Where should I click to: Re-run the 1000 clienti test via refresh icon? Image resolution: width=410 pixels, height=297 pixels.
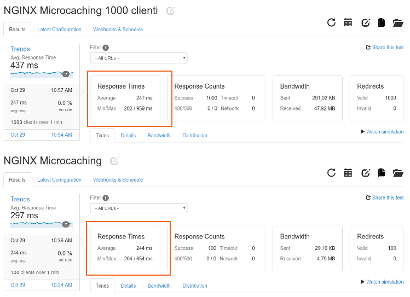coord(331,23)
